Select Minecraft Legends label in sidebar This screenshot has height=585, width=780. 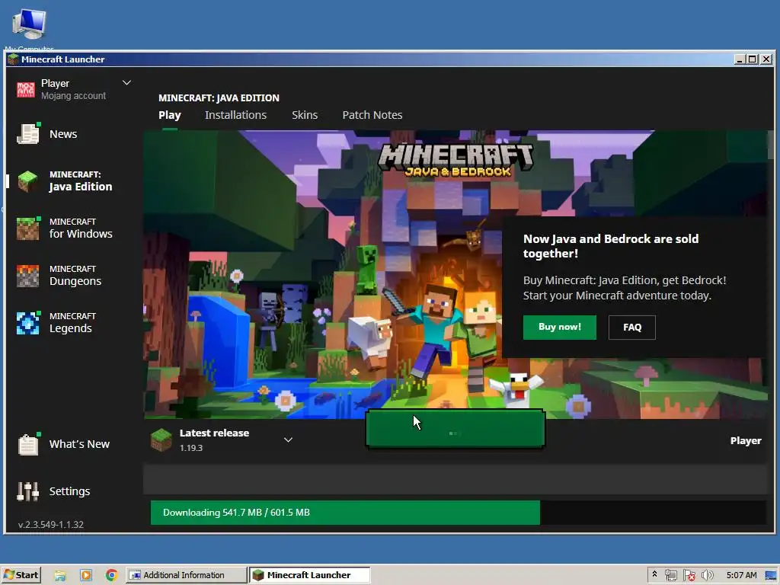72,323
